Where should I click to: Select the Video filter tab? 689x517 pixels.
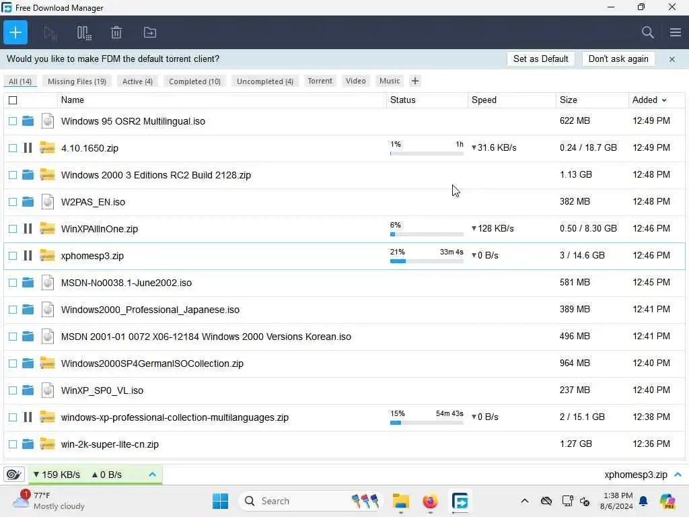(x=355, y=81)
